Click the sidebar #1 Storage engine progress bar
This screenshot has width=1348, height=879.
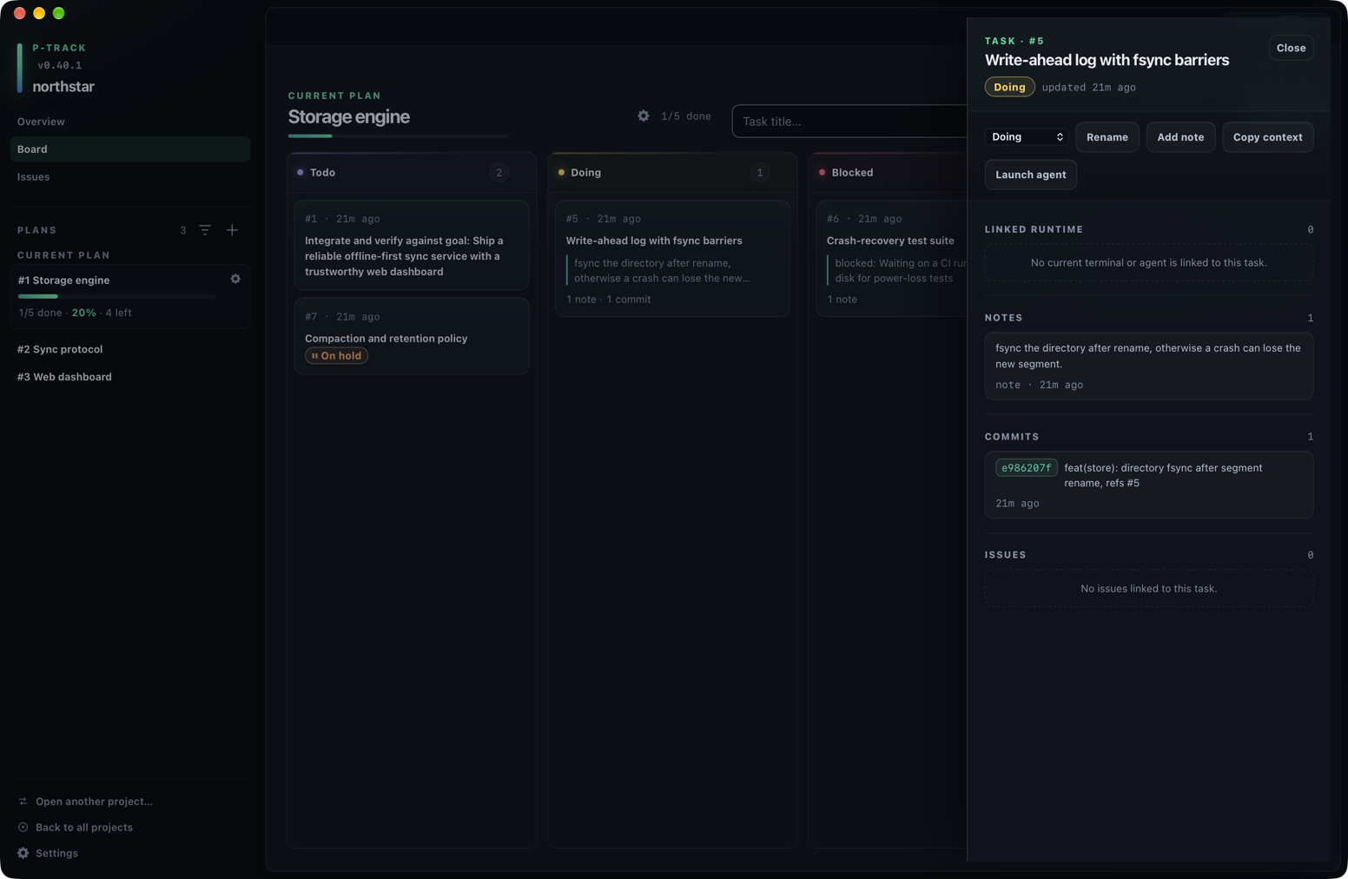116,297
